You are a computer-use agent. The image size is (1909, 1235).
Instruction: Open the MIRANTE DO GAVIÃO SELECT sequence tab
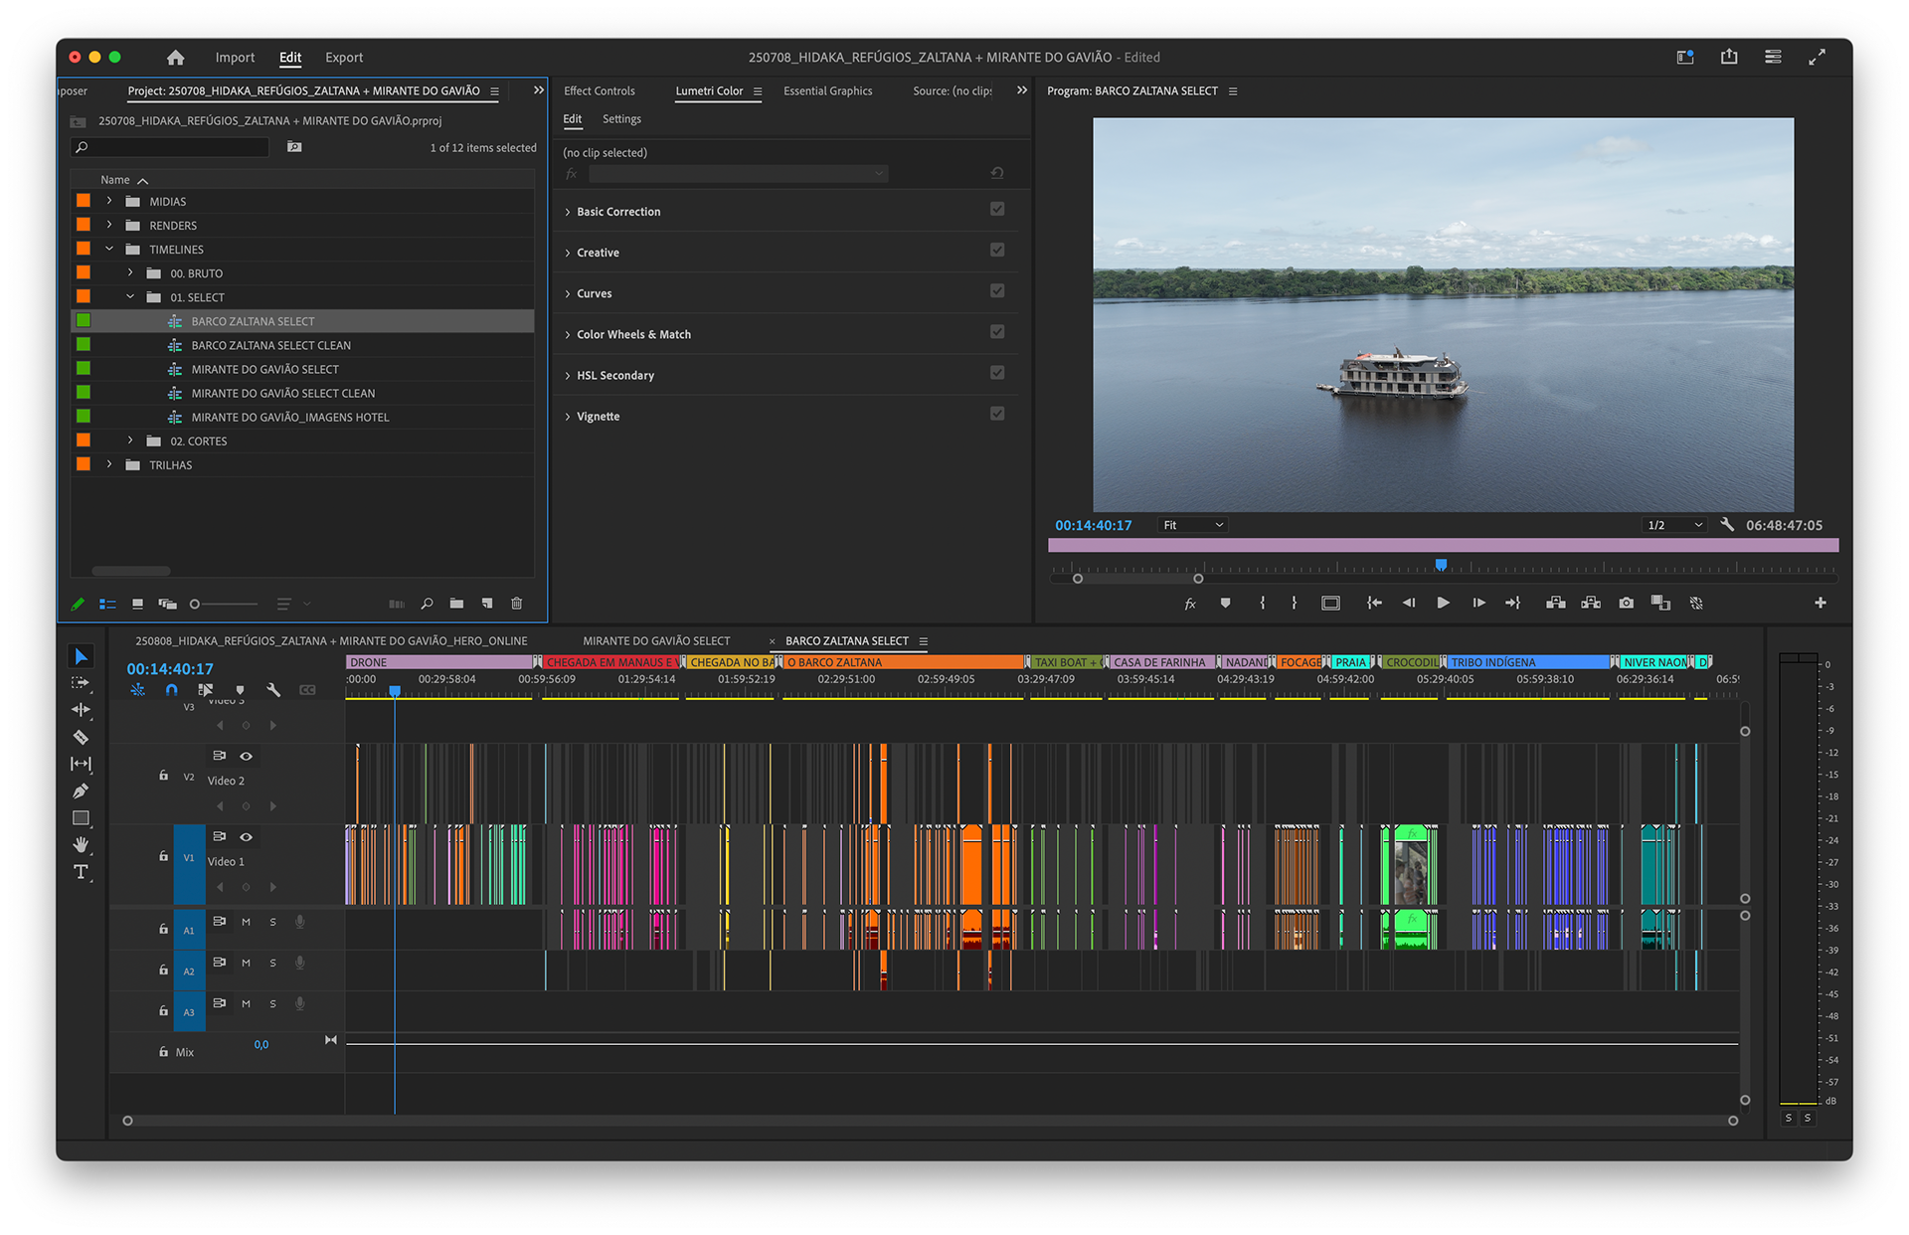656,641
